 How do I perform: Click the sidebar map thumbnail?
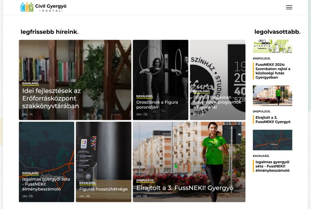(x=272, y=140)
